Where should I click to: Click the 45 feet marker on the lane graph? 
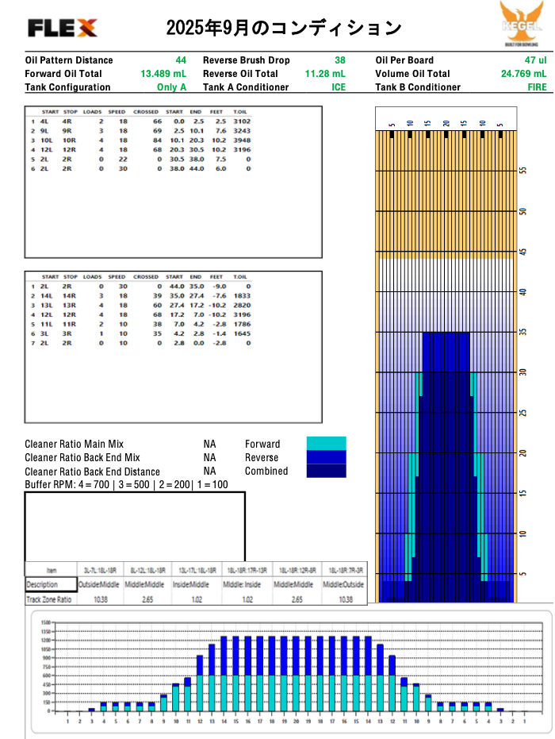pos(522,251)
